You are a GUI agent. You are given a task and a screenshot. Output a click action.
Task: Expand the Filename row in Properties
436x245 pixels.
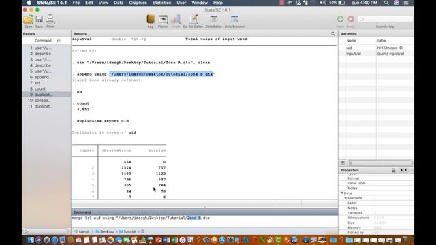[345, 198]
